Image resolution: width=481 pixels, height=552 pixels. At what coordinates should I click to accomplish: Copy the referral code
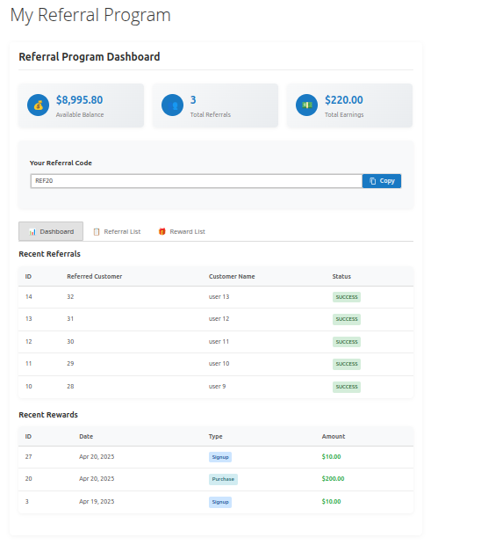(382, 181)
